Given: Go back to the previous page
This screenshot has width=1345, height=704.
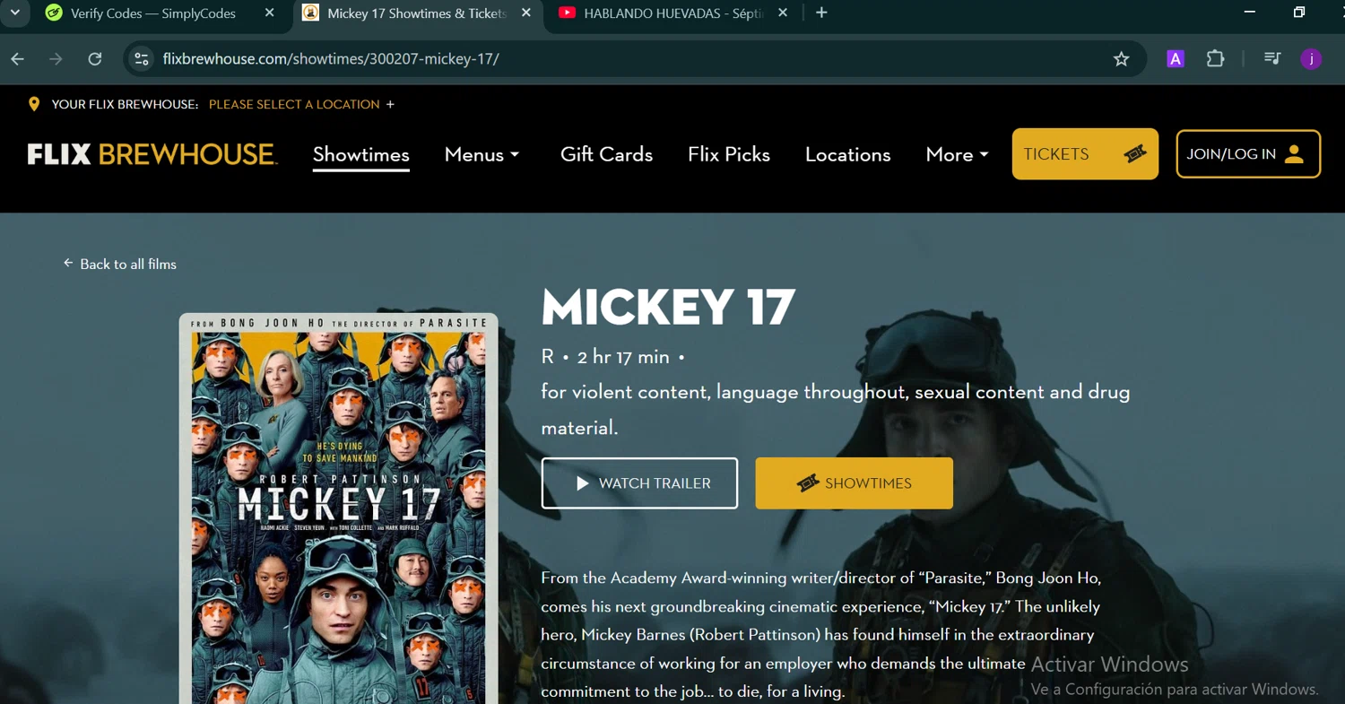Looking at the screenshot, I should click(18, 59).
